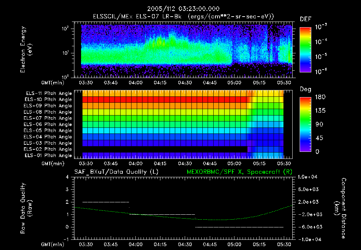Click the 10^0 tick on the Electron Energy axis
The image size is (361, 250).
tap(65, 77)
